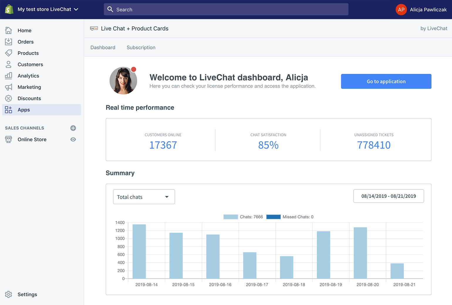This screenshot has width=452, height=305.
Task: Click the chat satisfaction value 85%
Action: point(268,145)
